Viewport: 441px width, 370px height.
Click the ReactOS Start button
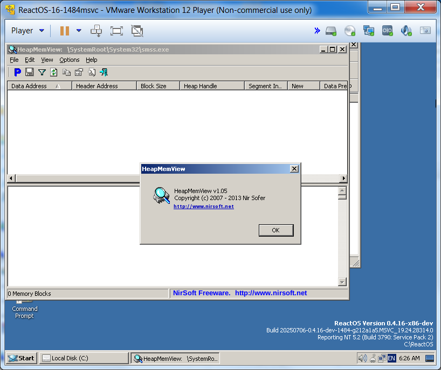[x=22, y=358]
